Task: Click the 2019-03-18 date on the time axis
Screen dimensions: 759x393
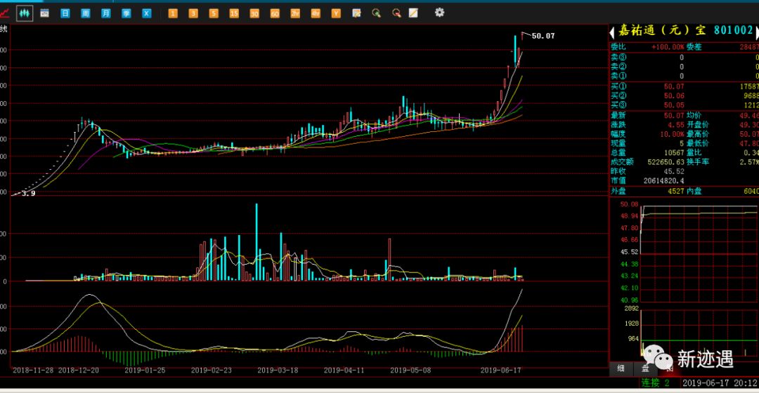Action: tap(278, 371)
